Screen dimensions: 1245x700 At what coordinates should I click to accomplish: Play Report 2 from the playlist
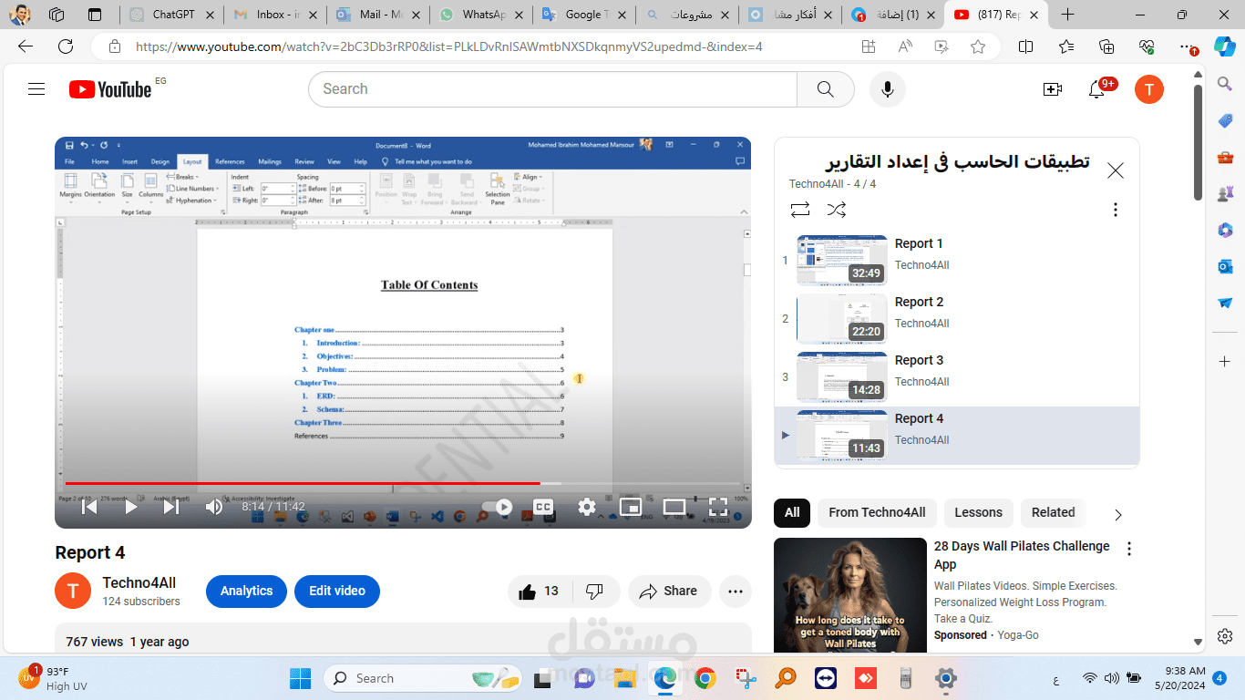tap(957, 319)
